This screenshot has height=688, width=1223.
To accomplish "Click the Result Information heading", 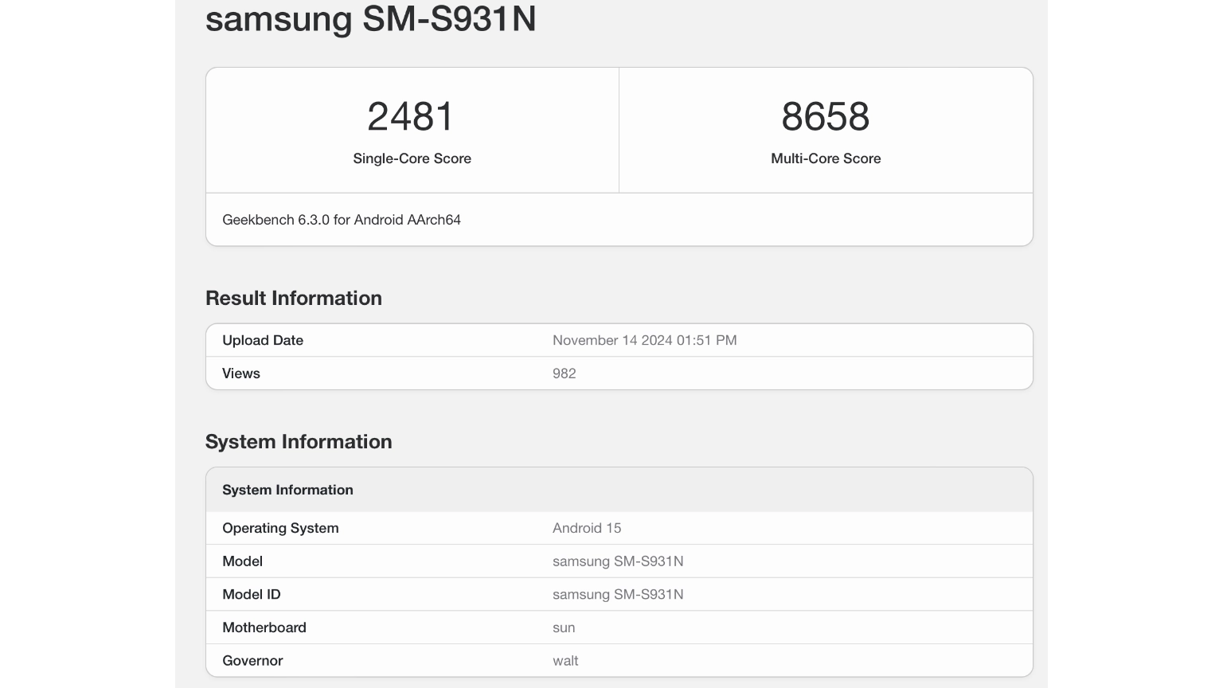I will pyautogui.click(x=293, y=298).
